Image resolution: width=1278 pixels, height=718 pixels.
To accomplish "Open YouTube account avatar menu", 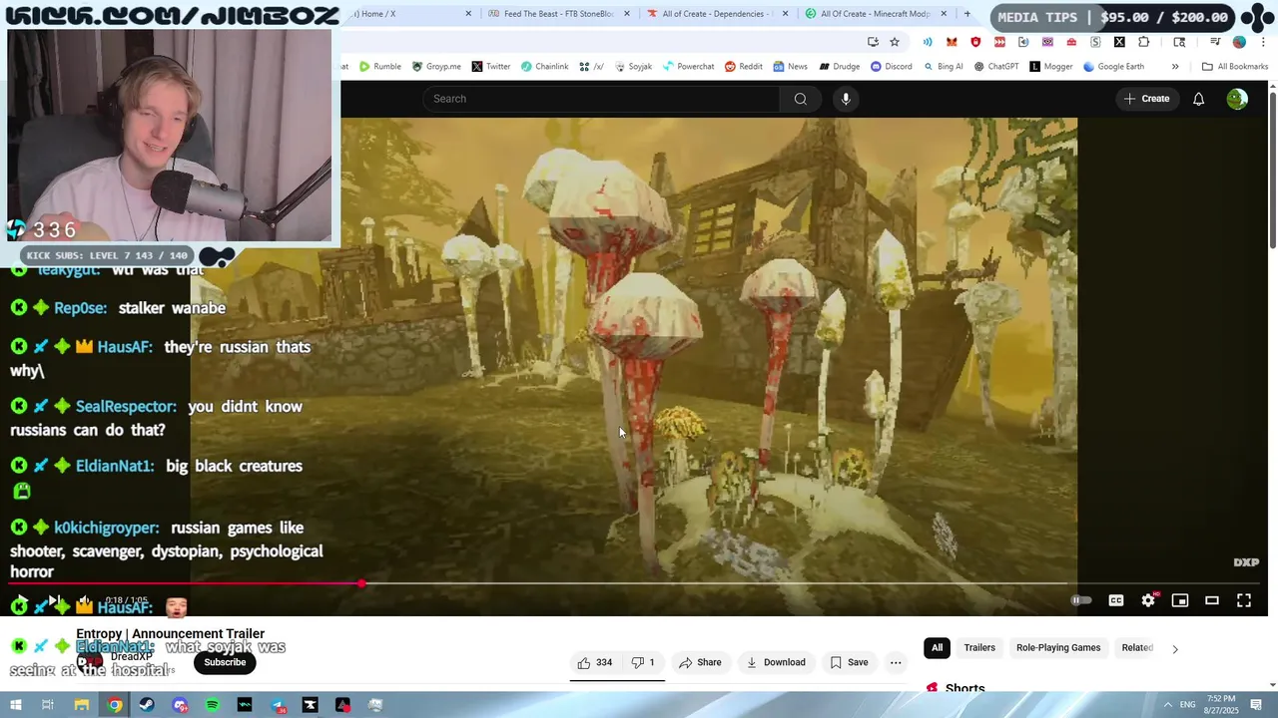I will (x=1237, y=99).
